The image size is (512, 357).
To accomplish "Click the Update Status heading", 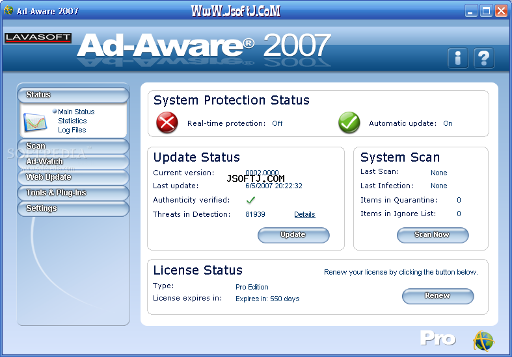I will click(x=196, y=157).
